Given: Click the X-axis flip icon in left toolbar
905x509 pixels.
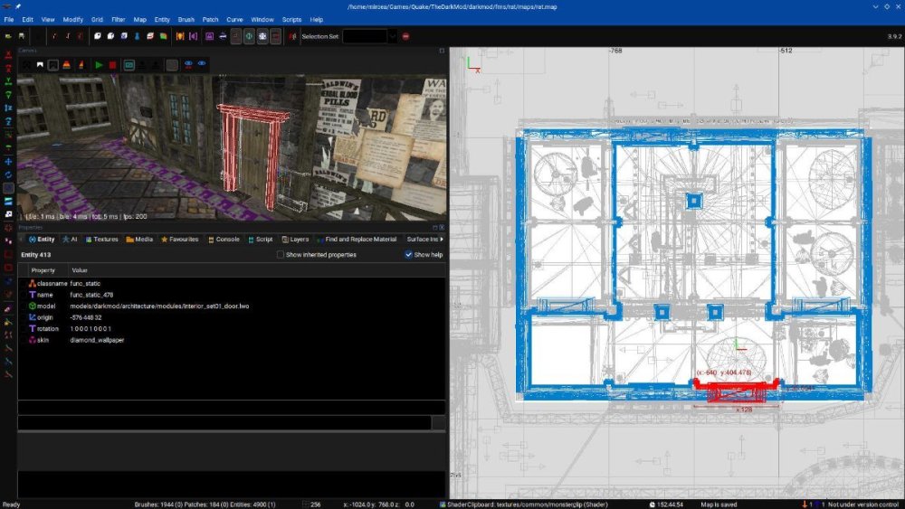Looking at the screenshot, I should 8,55.
